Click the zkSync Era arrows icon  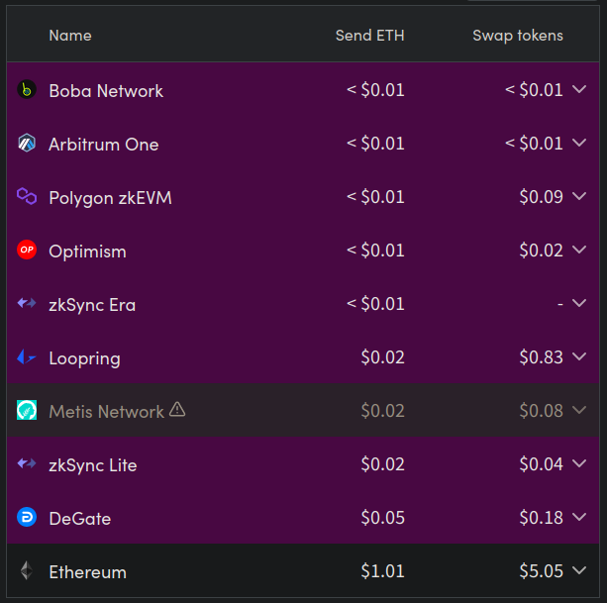pos(27,304)
